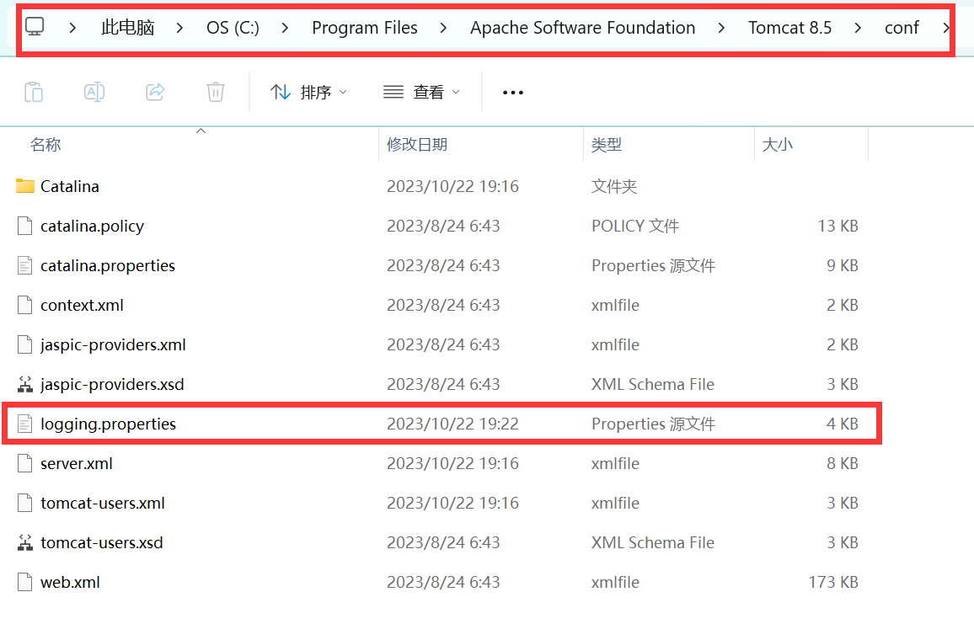Sort by the 类型 column header
This screenshot has height=624, width=974.
click(x=607, y=145)
